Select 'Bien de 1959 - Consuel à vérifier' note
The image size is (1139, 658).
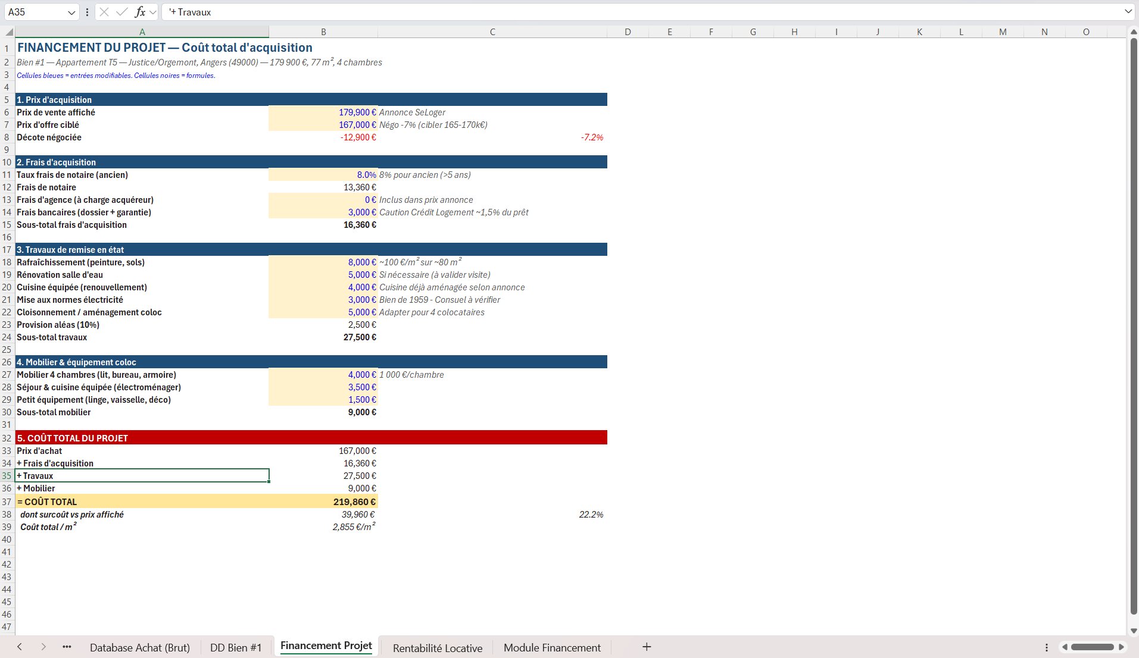(492, 300)
